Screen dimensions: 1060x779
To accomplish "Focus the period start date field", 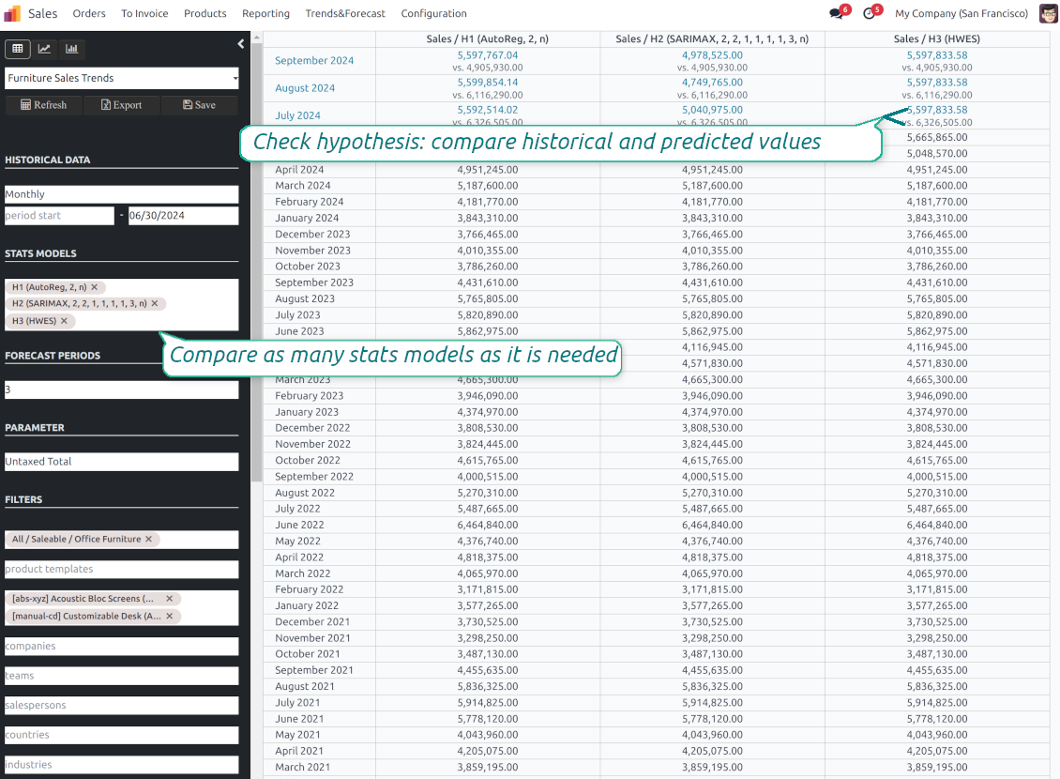I will point(59,216).
